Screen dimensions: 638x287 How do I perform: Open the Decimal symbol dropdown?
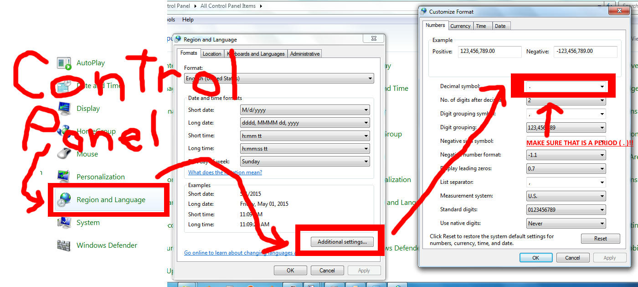click(x=566, y=86)
